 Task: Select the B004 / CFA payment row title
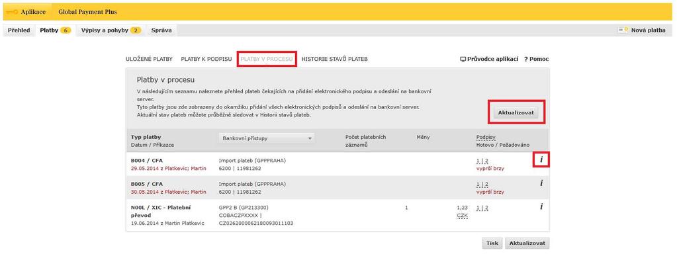point(147,161)
